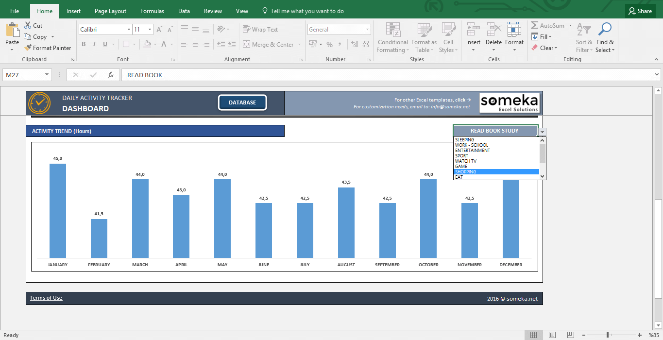This screenshot has width=663, height=340.
Task: Switch to the Insert tab
Action: tap(74, 11)
